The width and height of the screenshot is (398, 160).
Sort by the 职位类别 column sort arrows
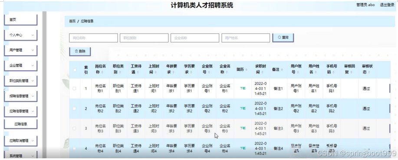120,72
